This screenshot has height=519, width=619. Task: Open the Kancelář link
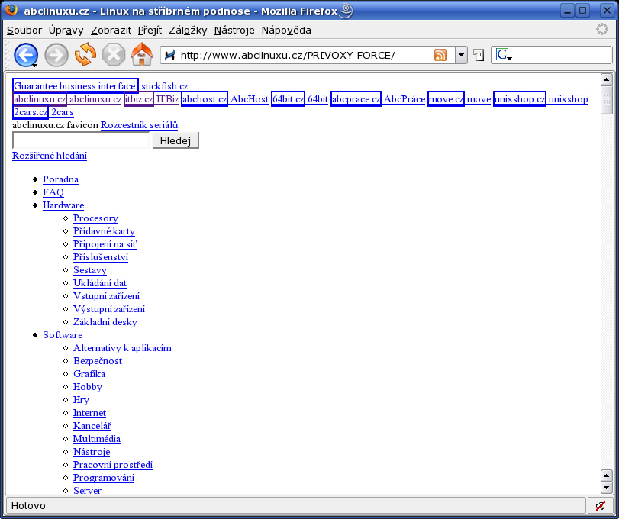click(92, 426)
